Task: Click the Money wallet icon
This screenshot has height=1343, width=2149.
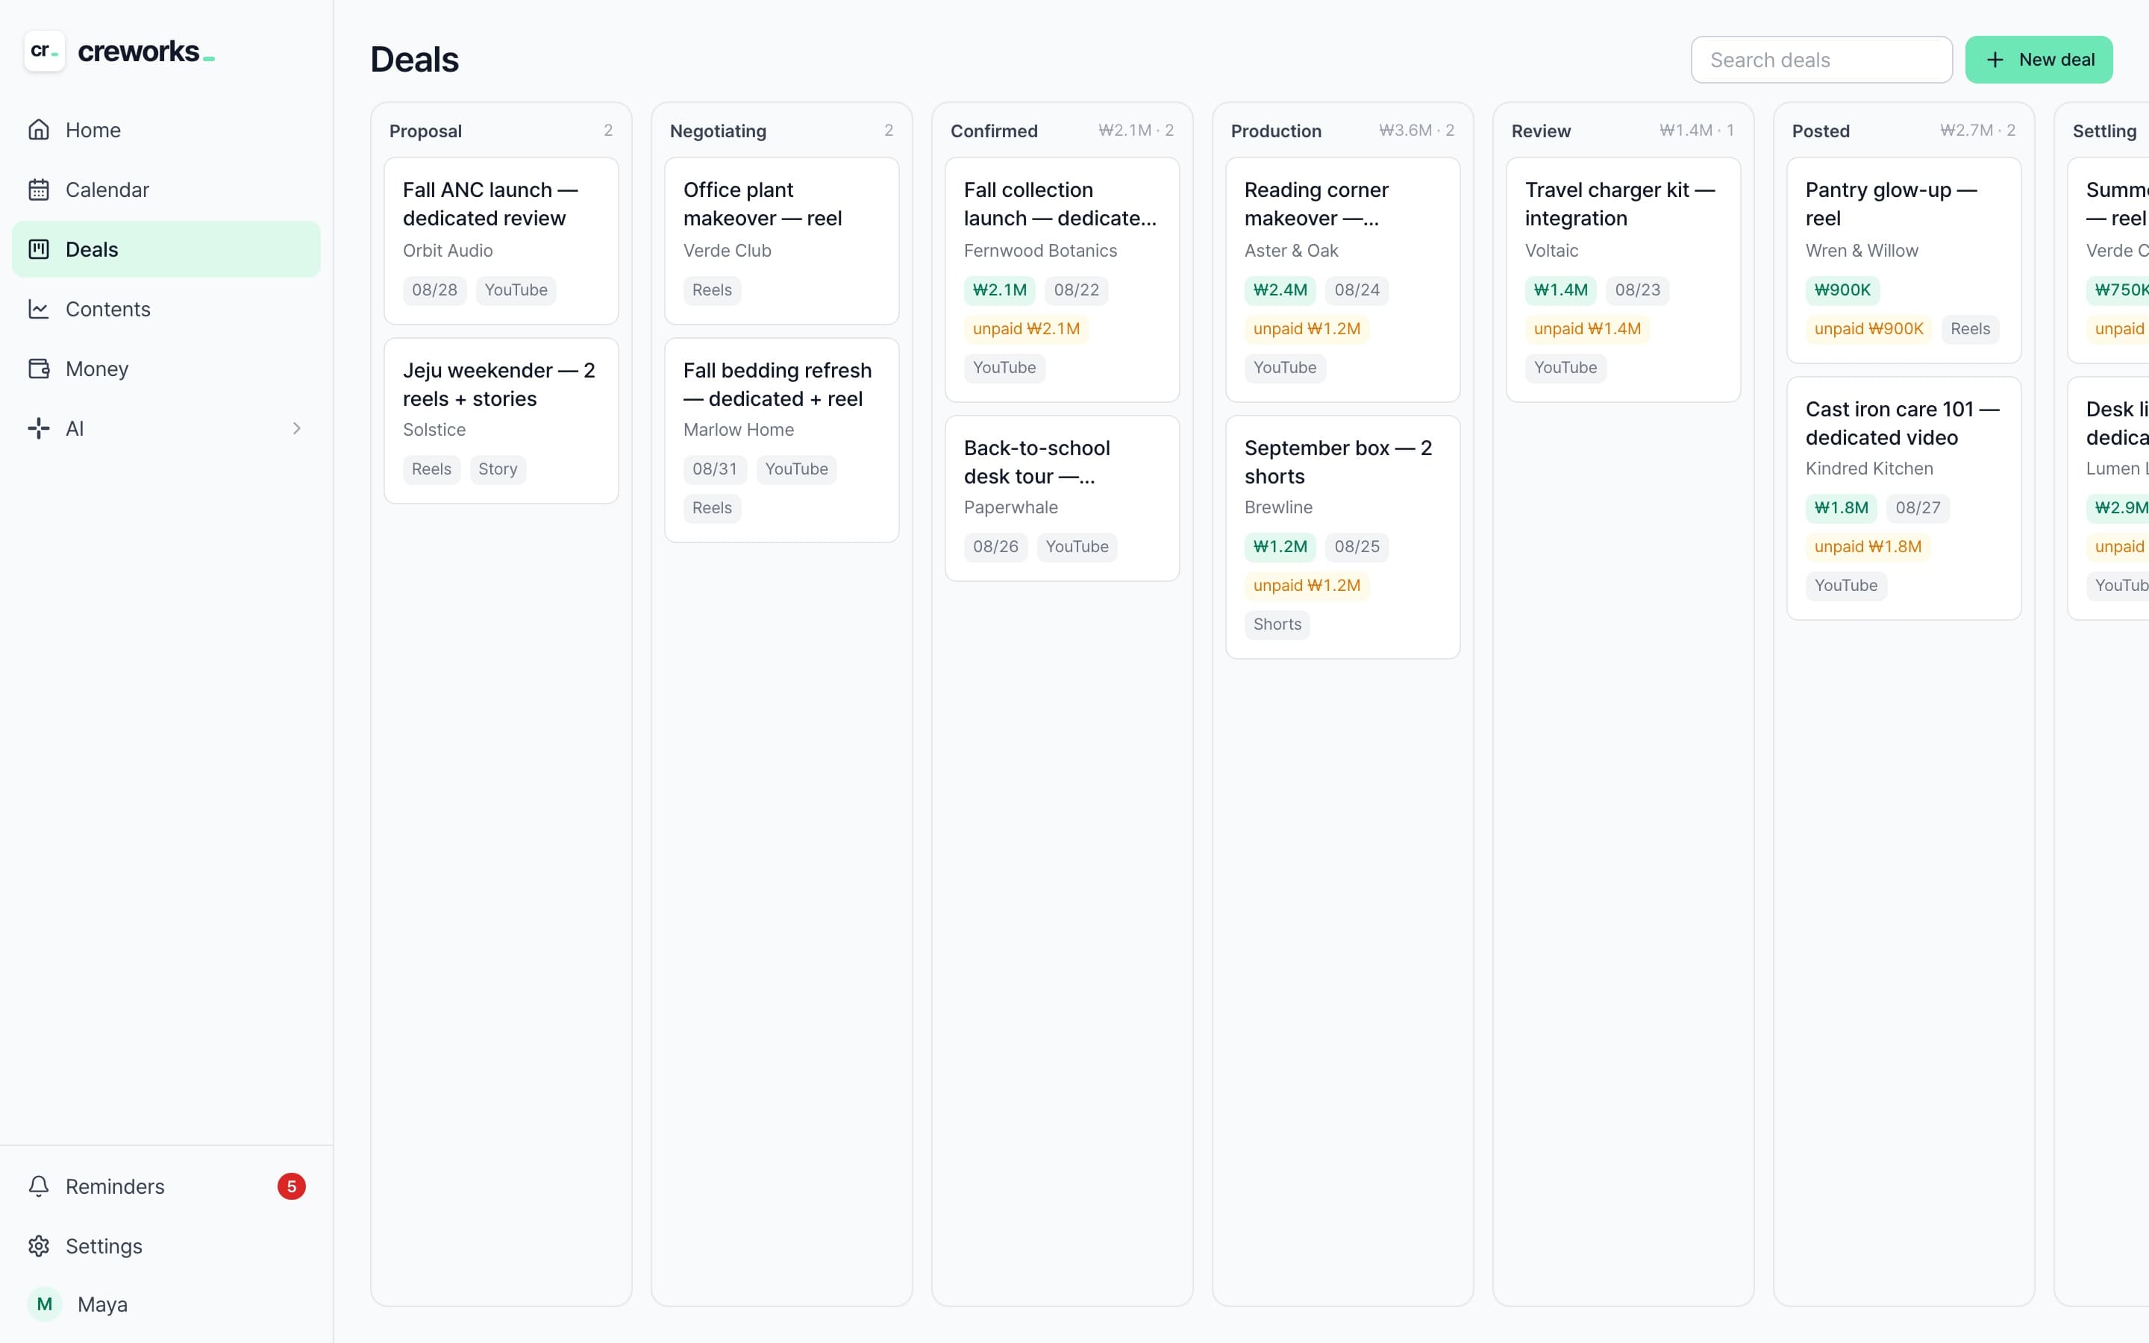Action: (38, 369)
